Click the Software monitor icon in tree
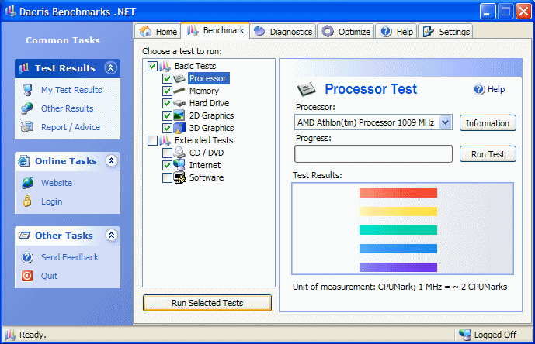535x344 pixels. (x=179, y=177)
